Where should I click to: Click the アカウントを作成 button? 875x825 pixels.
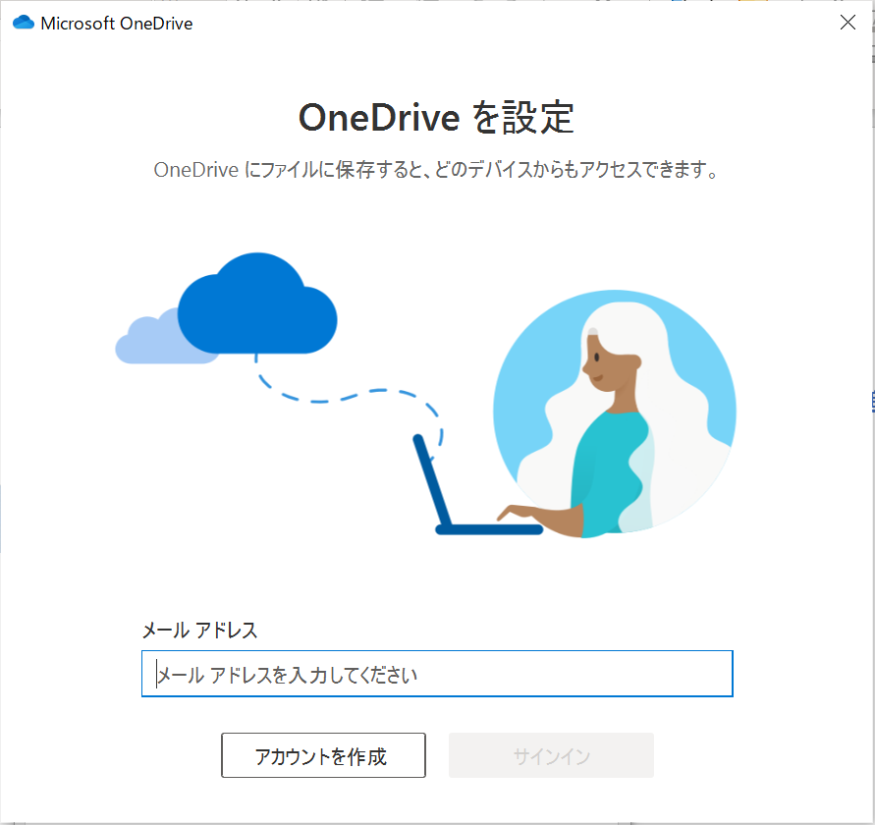(x=323, y=755)
